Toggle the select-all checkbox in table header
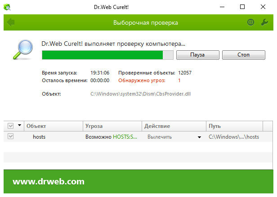 [x=11, y=126]
